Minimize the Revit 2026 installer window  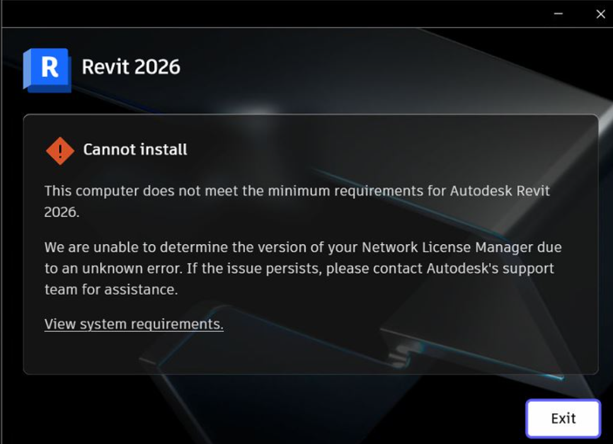click(558, 14)
